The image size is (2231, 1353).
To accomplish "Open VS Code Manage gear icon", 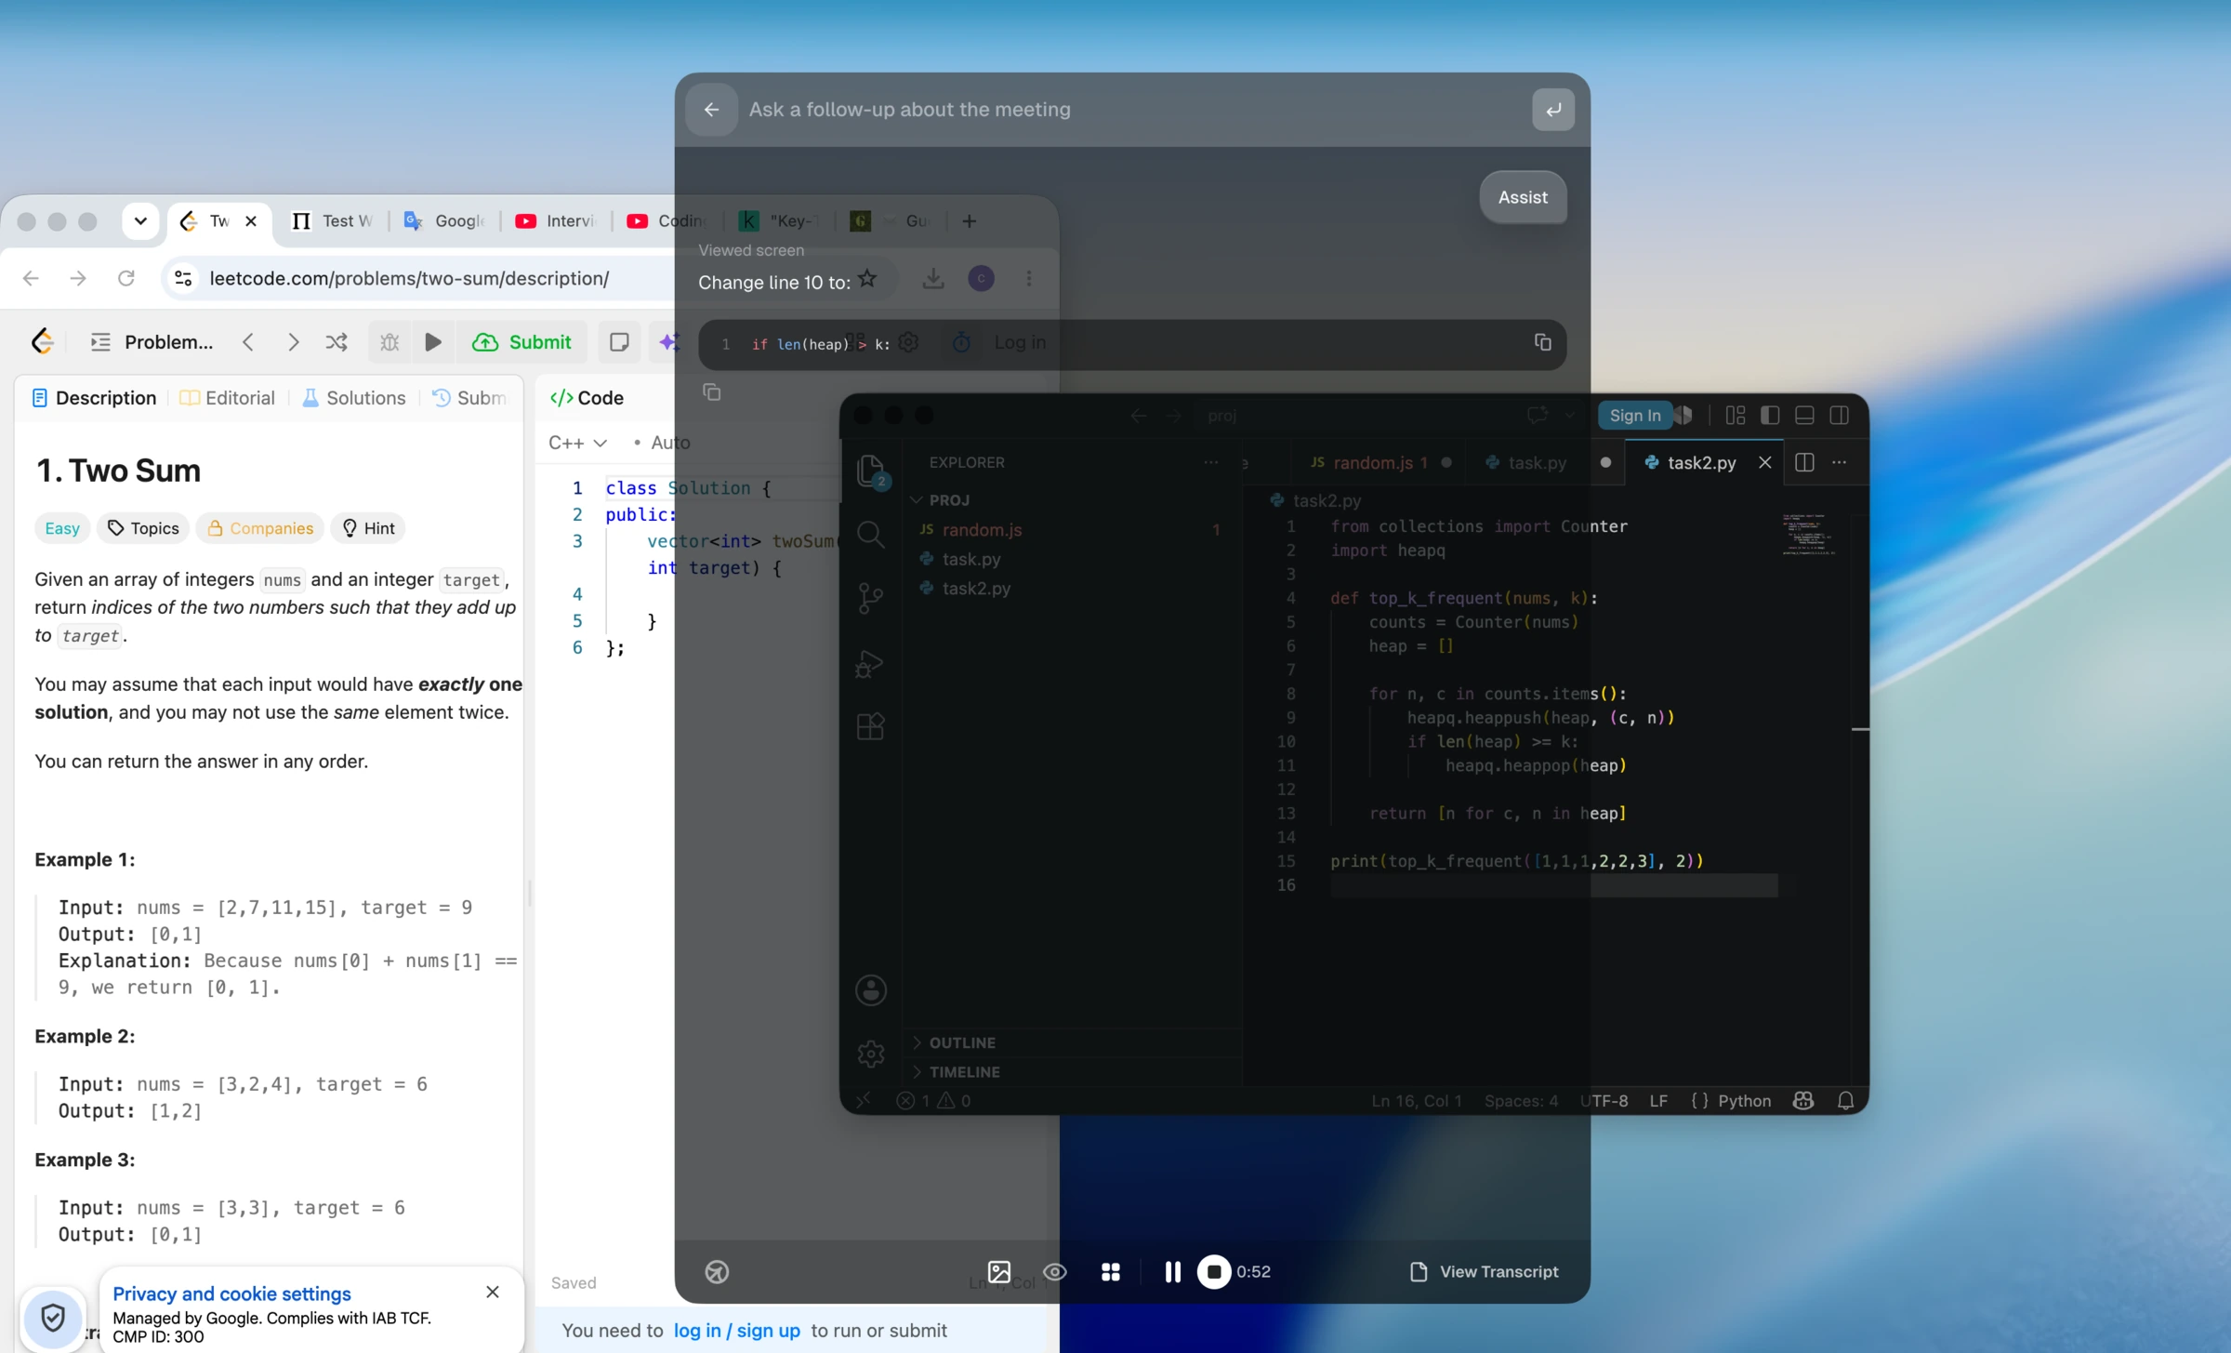I will [870, 1054].
